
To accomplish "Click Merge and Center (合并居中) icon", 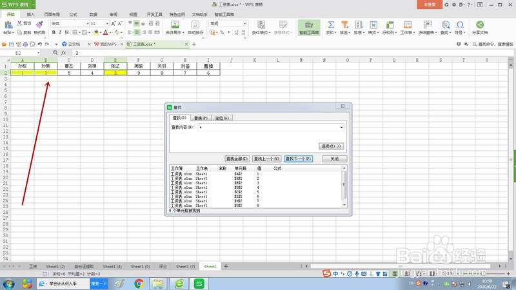I will (x=175, y=24).
